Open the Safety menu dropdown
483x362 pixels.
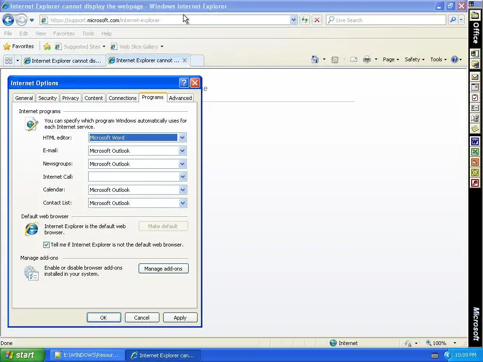point(414,59)
